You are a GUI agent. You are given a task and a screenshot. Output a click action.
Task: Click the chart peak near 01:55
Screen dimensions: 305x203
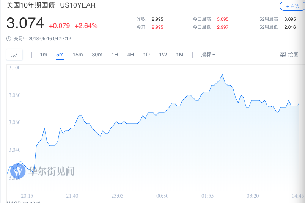(x=222, y=75)
